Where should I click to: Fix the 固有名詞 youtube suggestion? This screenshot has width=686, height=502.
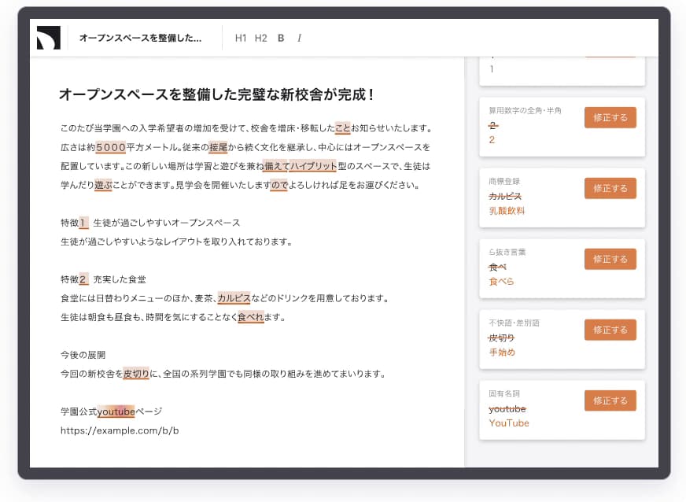[610, 400]
